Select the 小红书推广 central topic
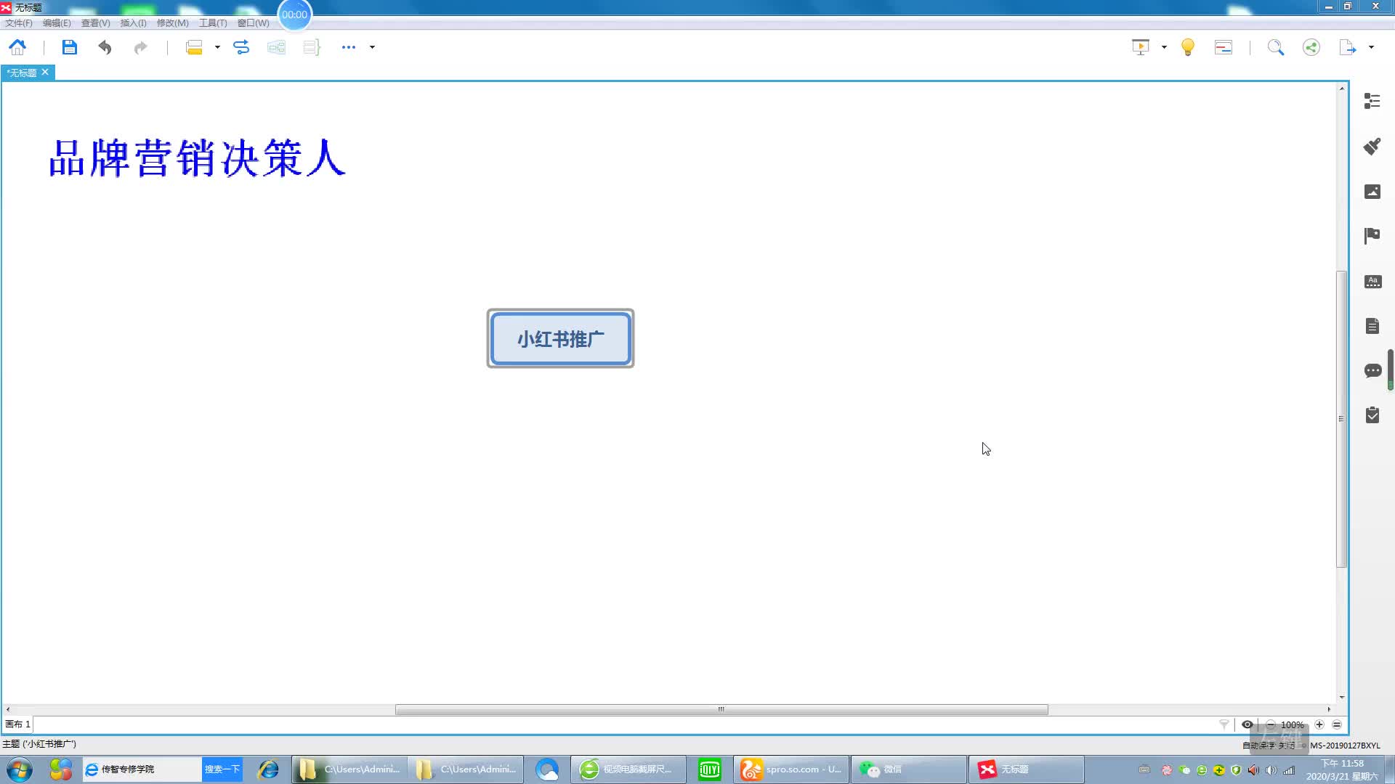The height and width of the screenshot is (784, 1395). (x=560, y=338)
